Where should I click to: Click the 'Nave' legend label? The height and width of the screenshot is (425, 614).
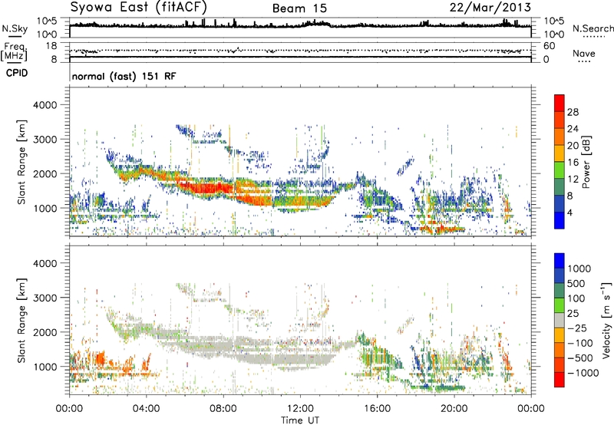click(x=584, y=53)
